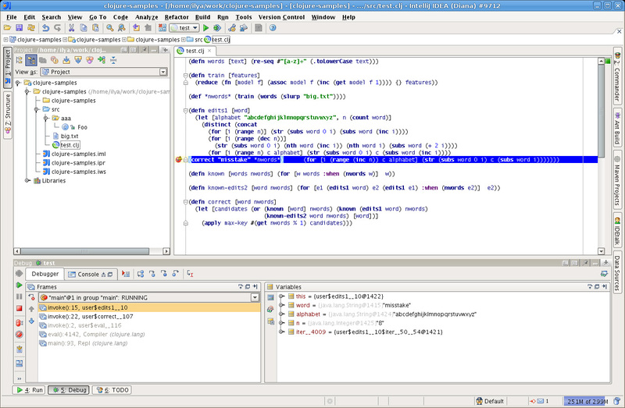Open the 4: Run tool window button

(x=29, y=390)
